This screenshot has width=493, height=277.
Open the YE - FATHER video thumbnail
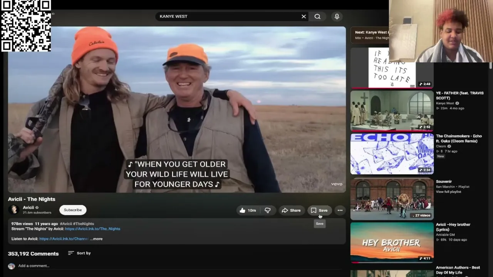click(x=392, y=111)
